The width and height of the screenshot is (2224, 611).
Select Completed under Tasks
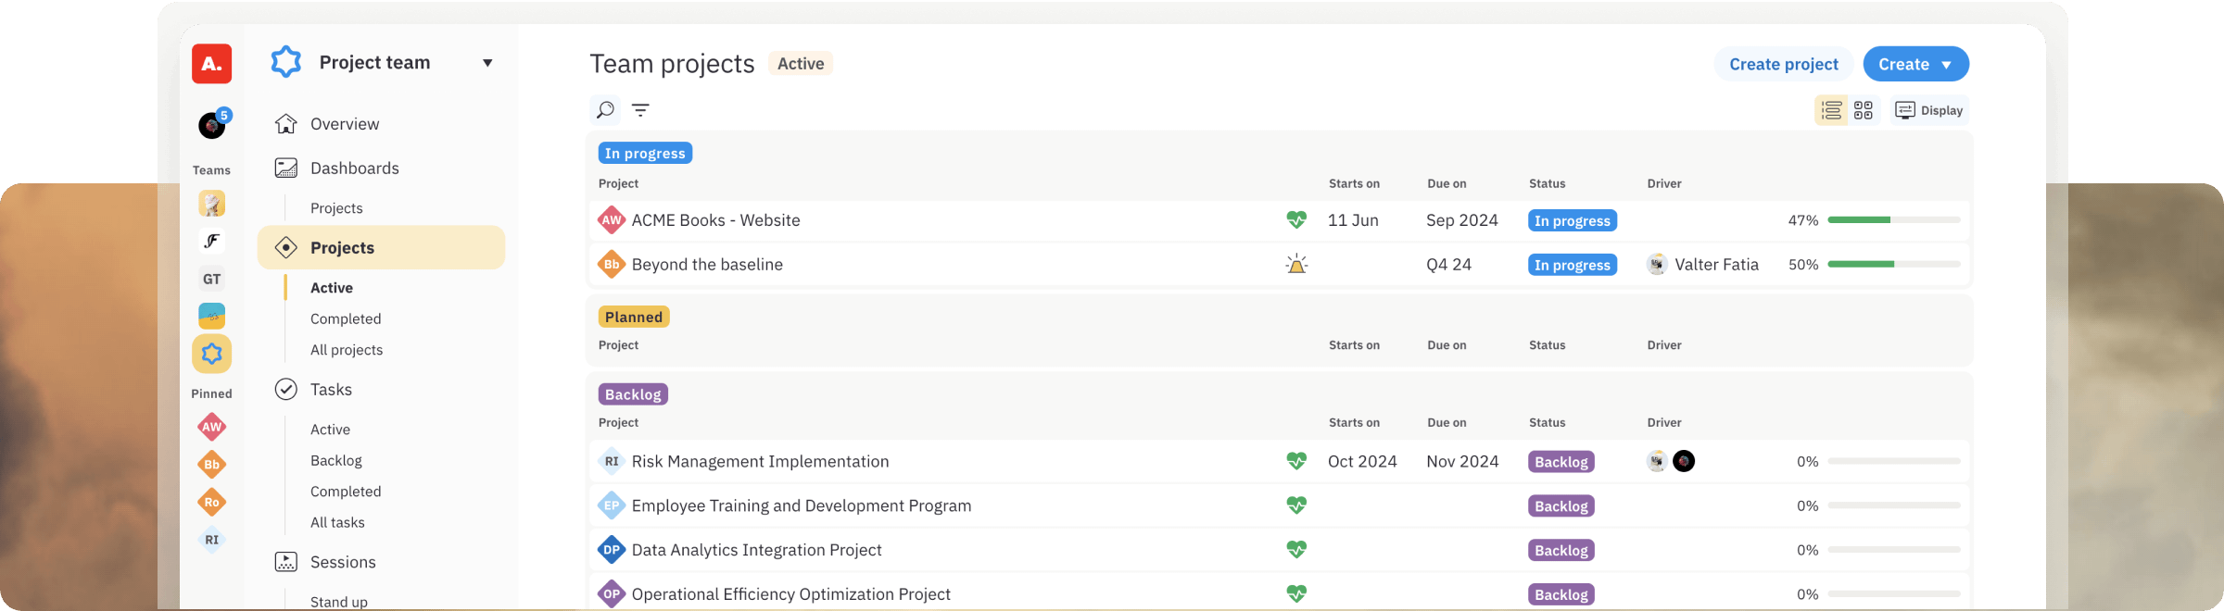346,492
